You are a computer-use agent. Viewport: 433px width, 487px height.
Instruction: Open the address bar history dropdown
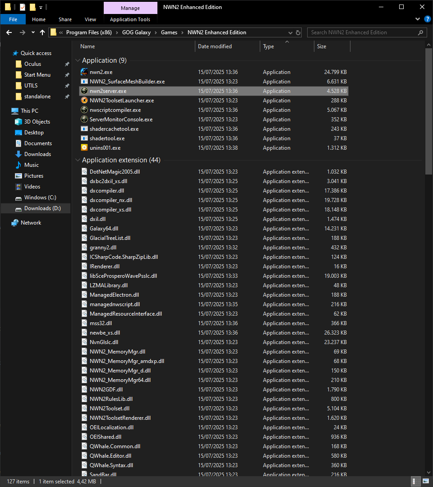point(290,32)
